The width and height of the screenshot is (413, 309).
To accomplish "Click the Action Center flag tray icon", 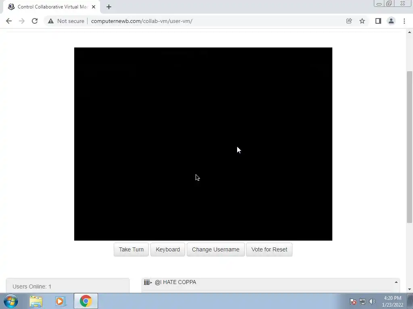I will (x=353, y=301).
